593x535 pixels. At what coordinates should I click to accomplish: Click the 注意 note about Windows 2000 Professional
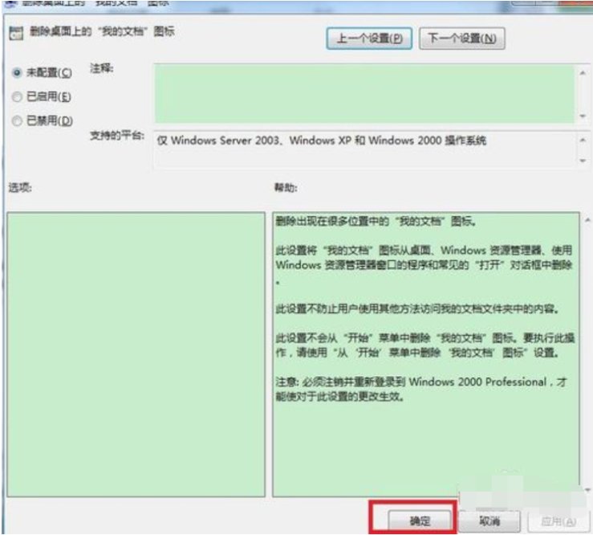click(421, 389)
